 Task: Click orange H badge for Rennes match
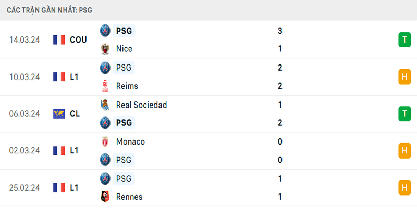point(404,187)
